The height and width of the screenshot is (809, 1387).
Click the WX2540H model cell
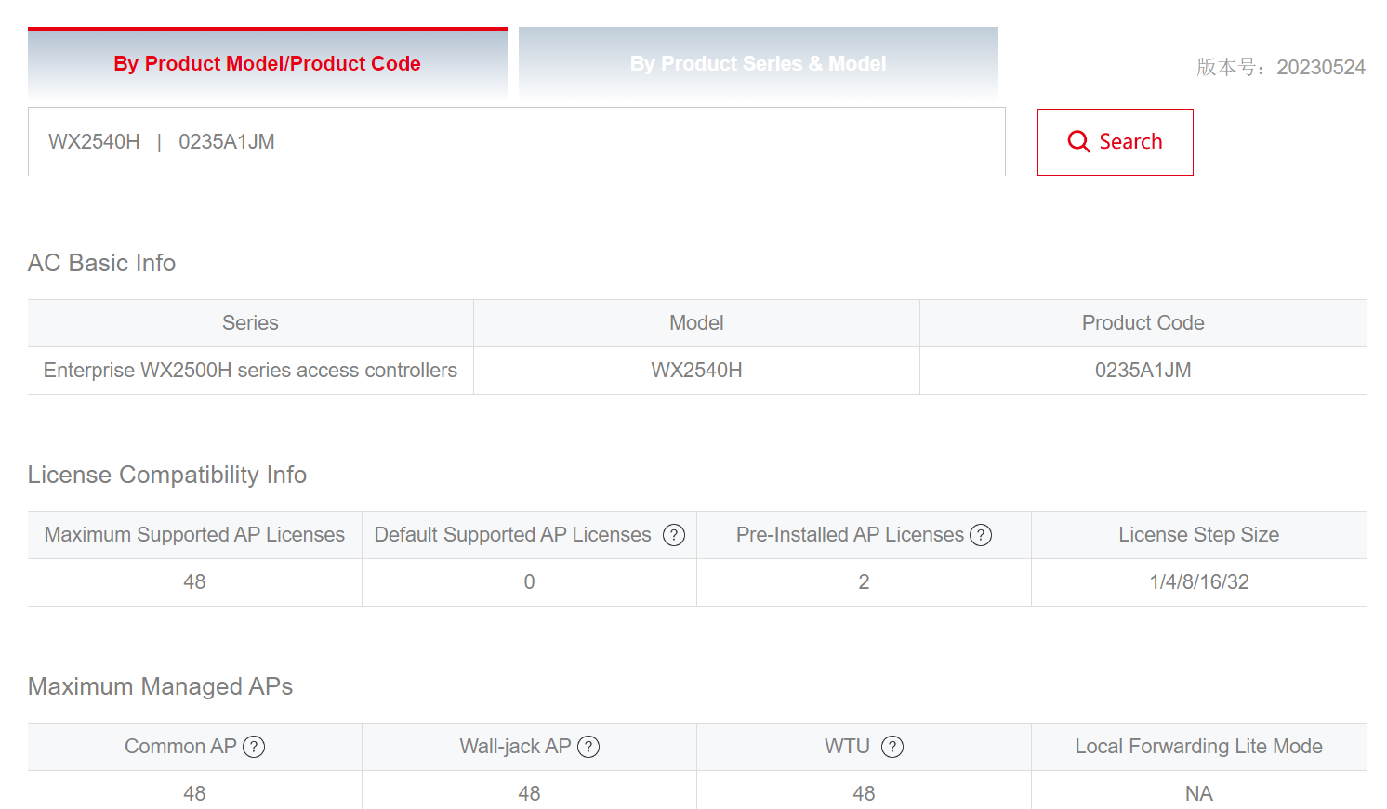click(x=697, y=371)
